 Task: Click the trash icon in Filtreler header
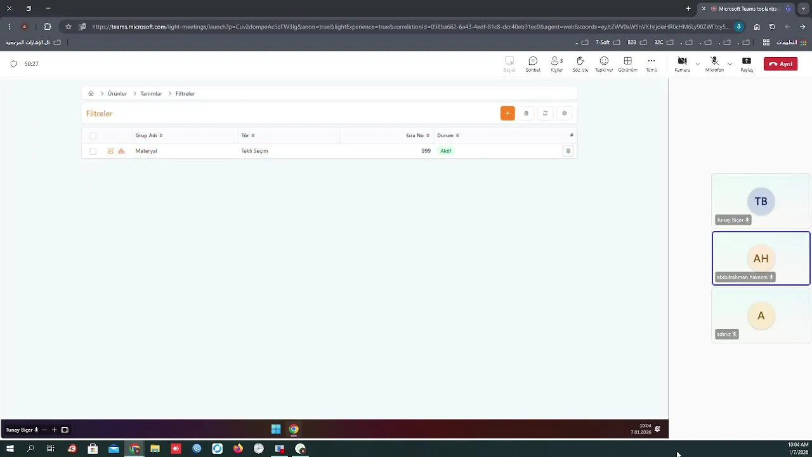click(x=526, y=113)
